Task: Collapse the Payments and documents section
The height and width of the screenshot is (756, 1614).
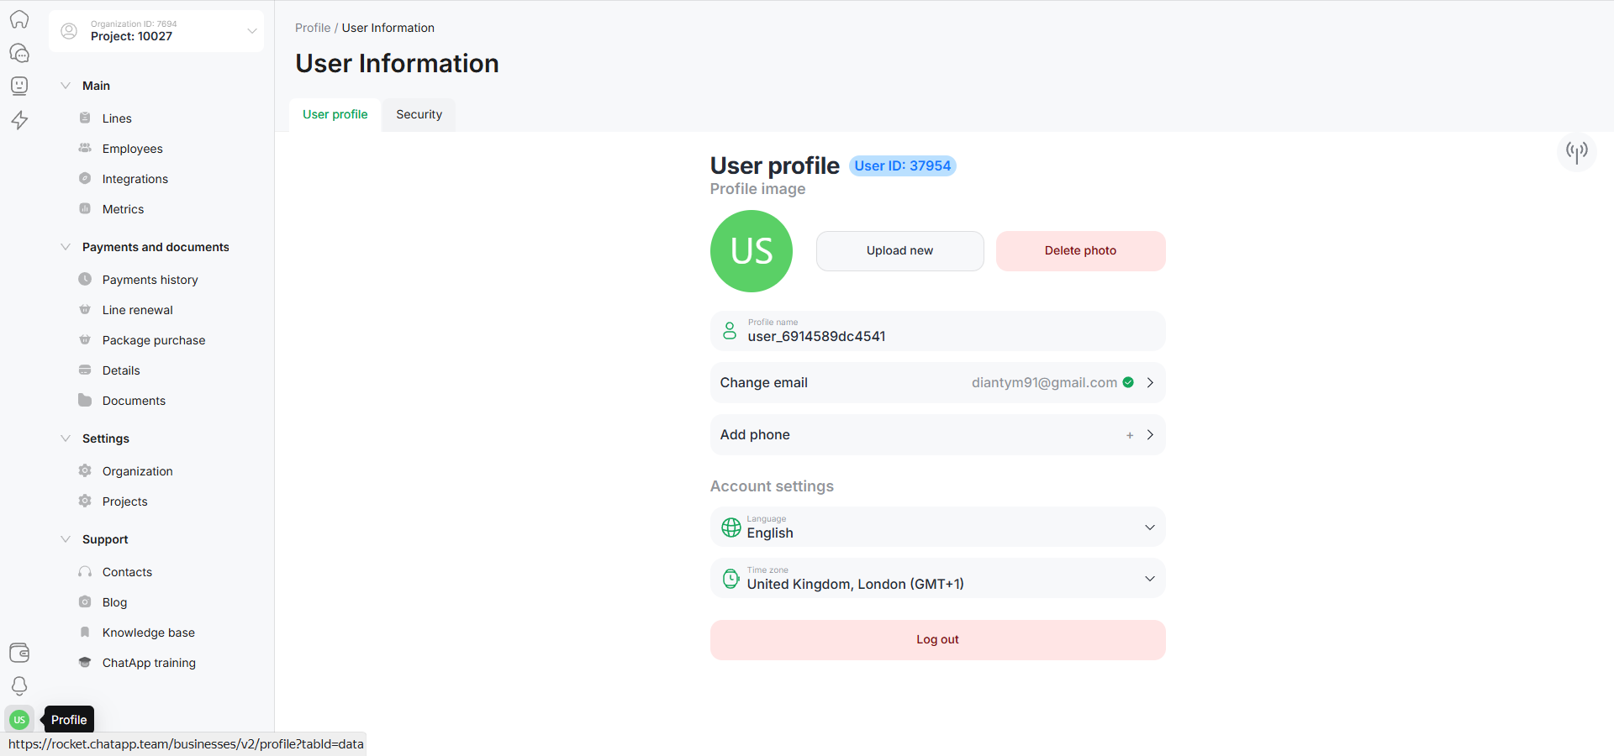Action: (66, 247)
